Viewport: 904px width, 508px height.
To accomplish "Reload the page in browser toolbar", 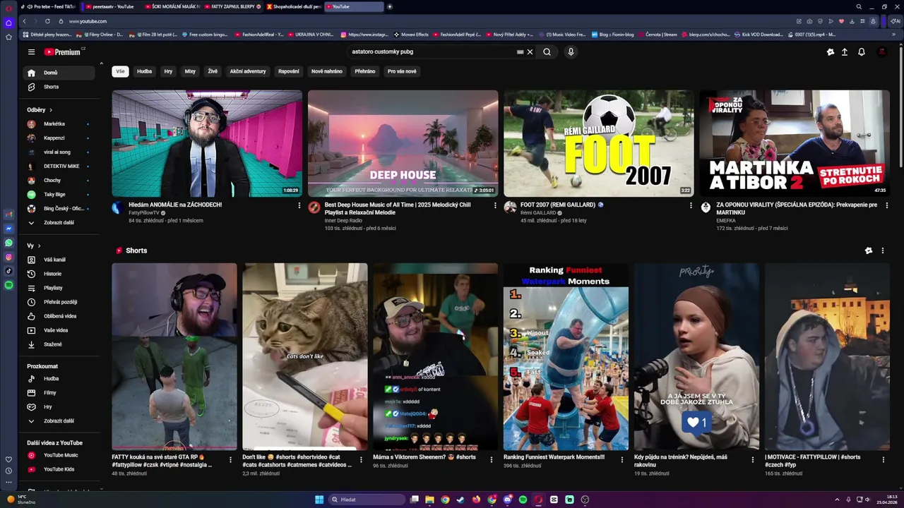I will tap(47, 21).
